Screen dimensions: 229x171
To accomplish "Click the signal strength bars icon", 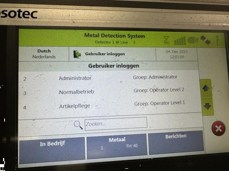I will point(180,41).
